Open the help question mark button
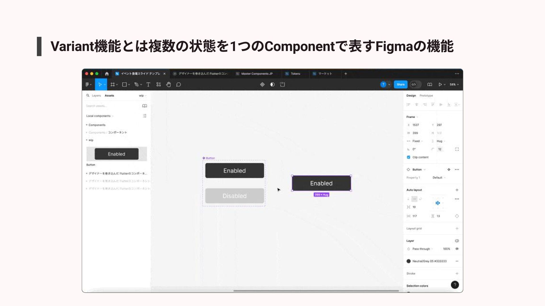This screenshot has width=545, height=306. pos(455,285)
